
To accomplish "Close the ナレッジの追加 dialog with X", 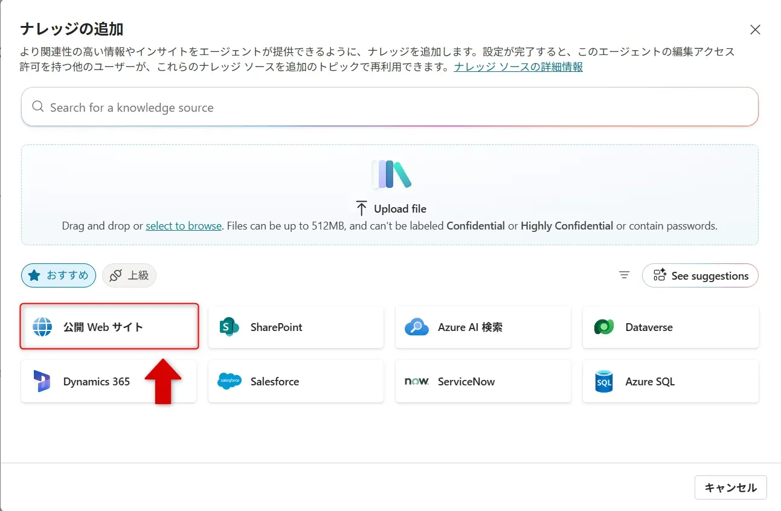I will coord(755,30).
